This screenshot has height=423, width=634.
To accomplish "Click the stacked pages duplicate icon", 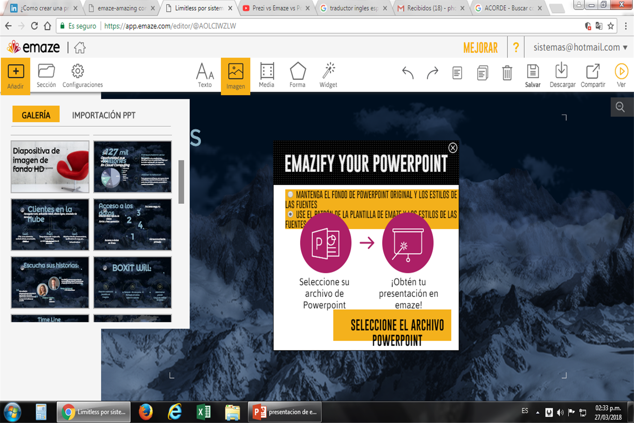I will 482,73.
